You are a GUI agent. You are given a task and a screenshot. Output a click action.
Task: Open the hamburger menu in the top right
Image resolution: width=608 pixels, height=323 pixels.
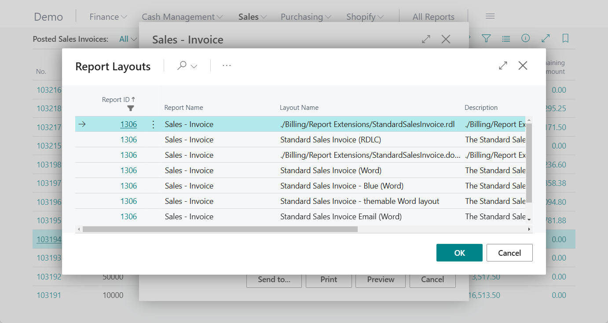[x=490, y=15]
